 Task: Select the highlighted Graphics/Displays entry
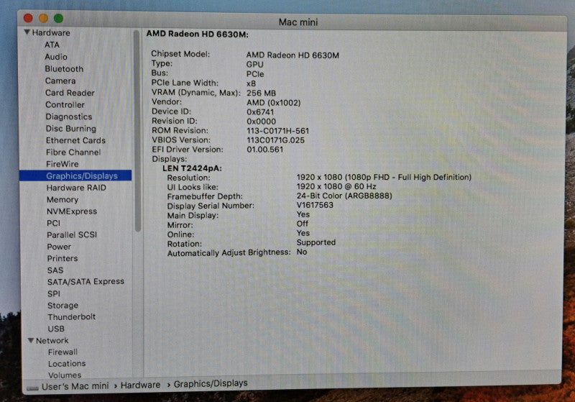[x=75, y=175]
